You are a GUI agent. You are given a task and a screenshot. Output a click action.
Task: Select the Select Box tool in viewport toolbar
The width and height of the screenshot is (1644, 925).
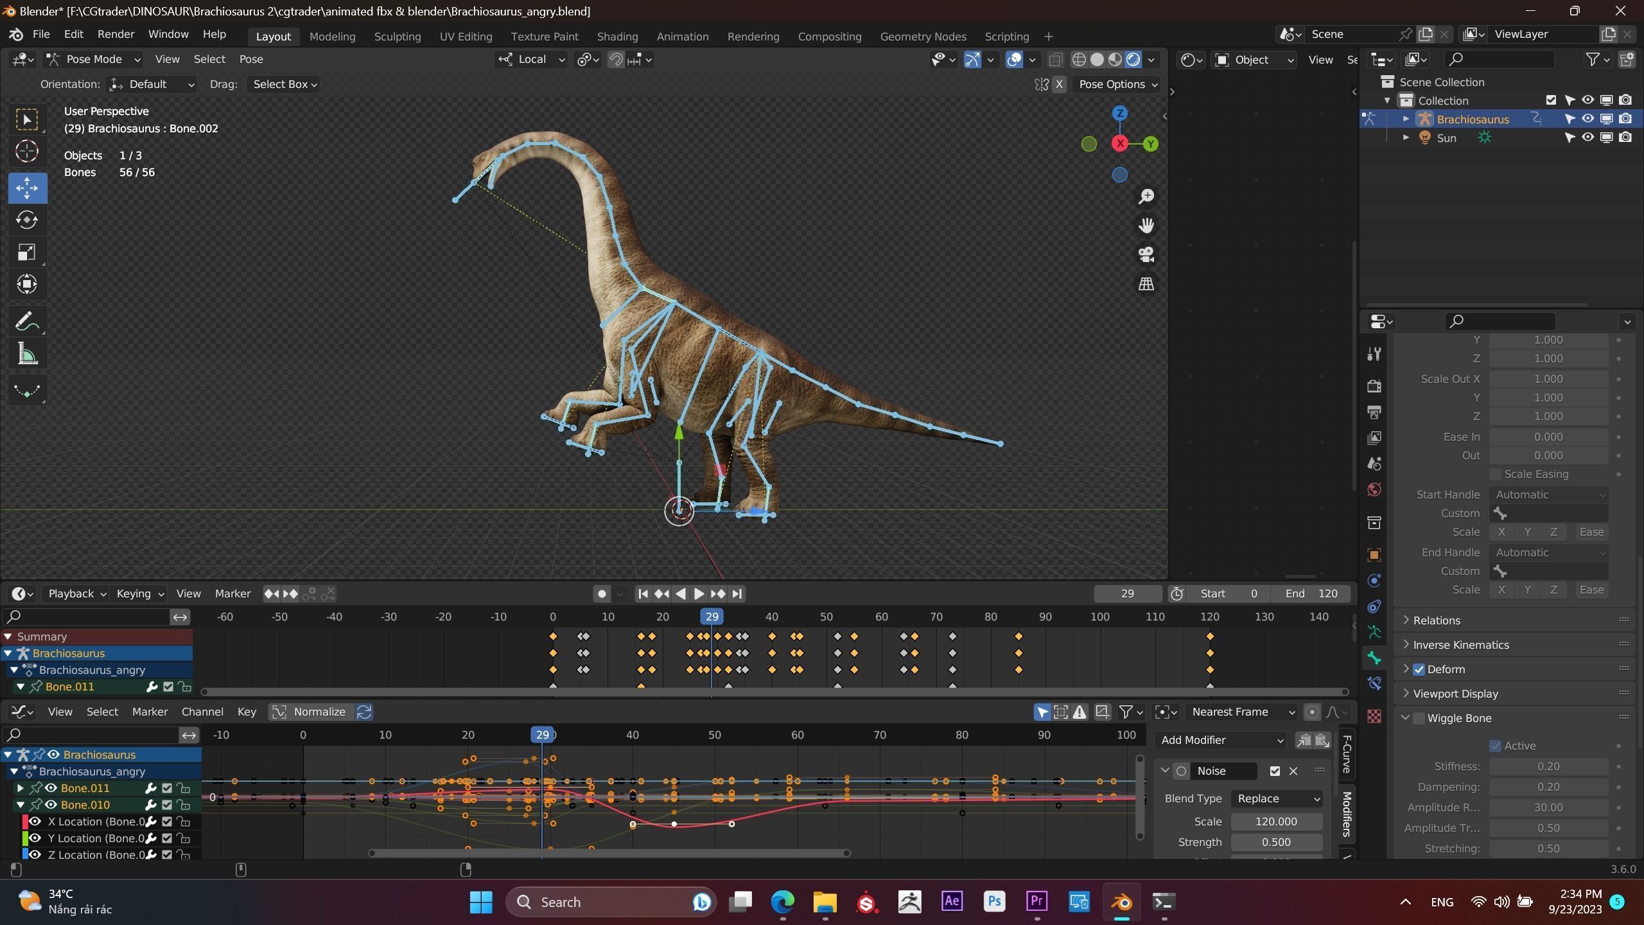[x=27, y=119]
